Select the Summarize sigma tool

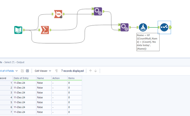click(45, 30)
